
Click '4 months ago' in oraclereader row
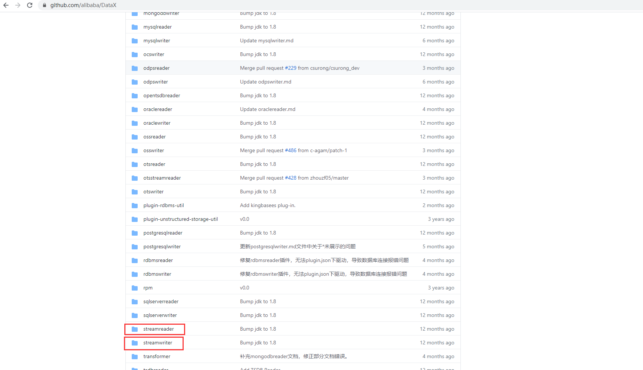click(439, 109)
